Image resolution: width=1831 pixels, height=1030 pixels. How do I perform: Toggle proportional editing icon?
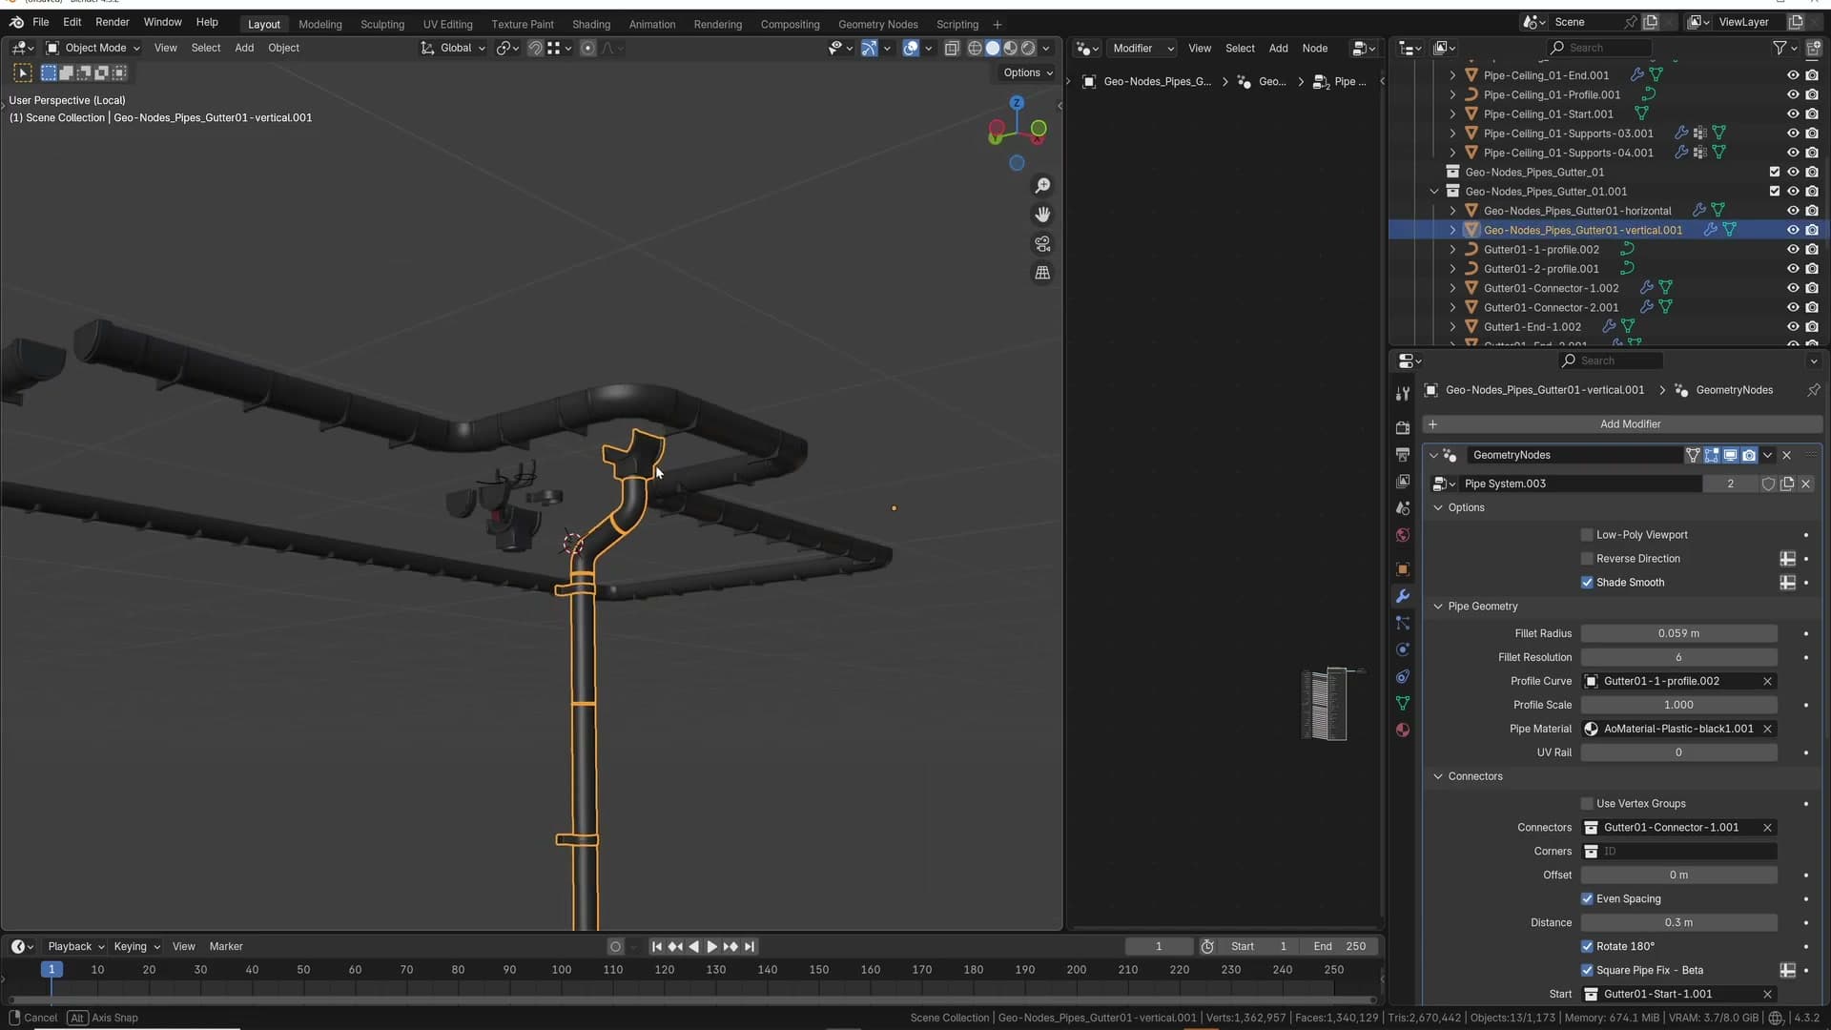point(587,48)
